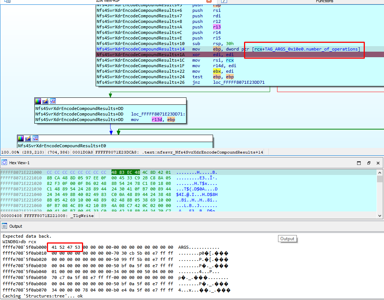
Task: Select the IDA View-RIP tab
Action: click(x=108, y=1)
